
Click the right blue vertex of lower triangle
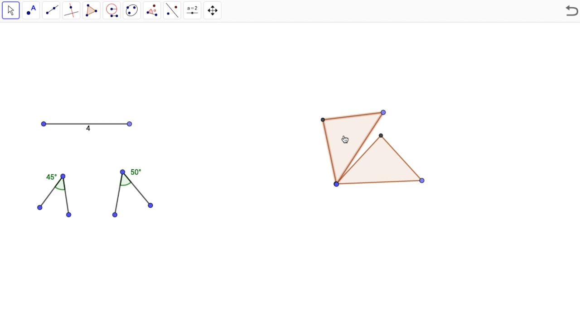(422, 180)
